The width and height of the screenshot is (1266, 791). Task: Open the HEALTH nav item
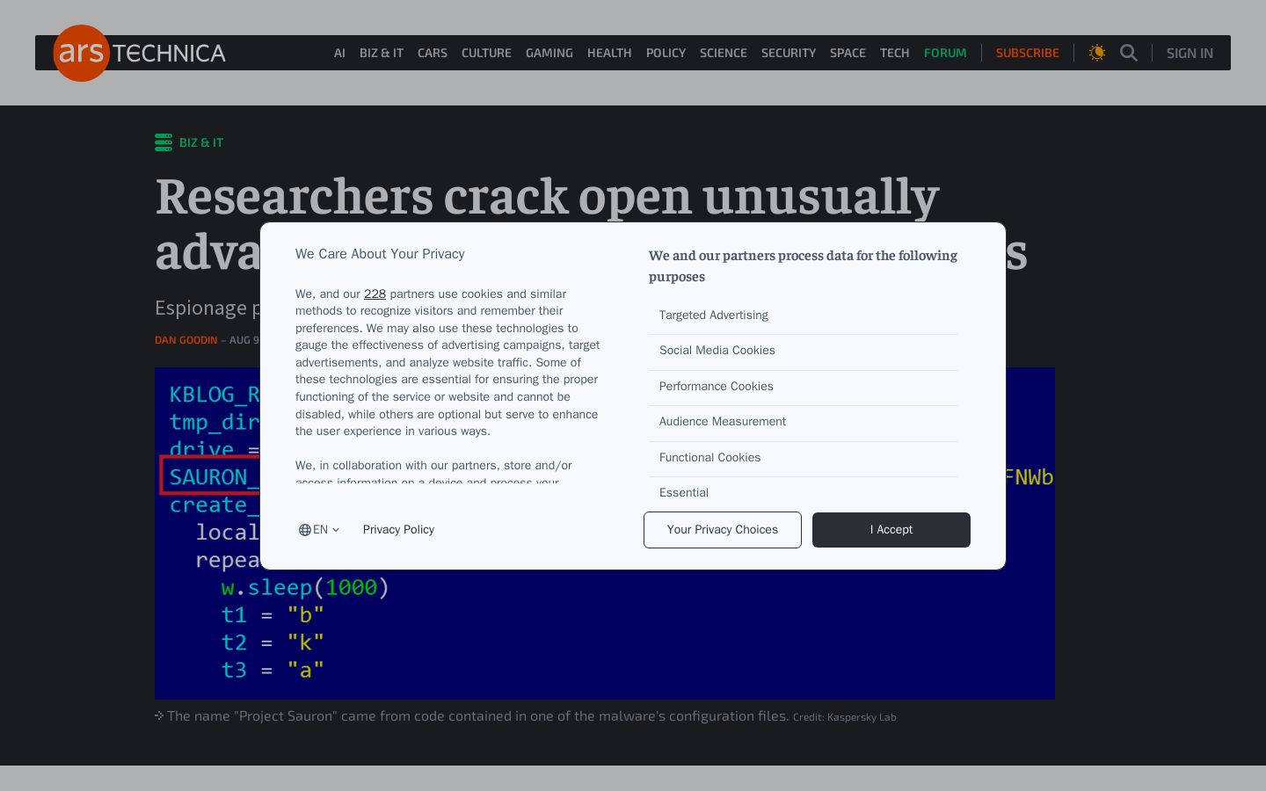(609, 53)
